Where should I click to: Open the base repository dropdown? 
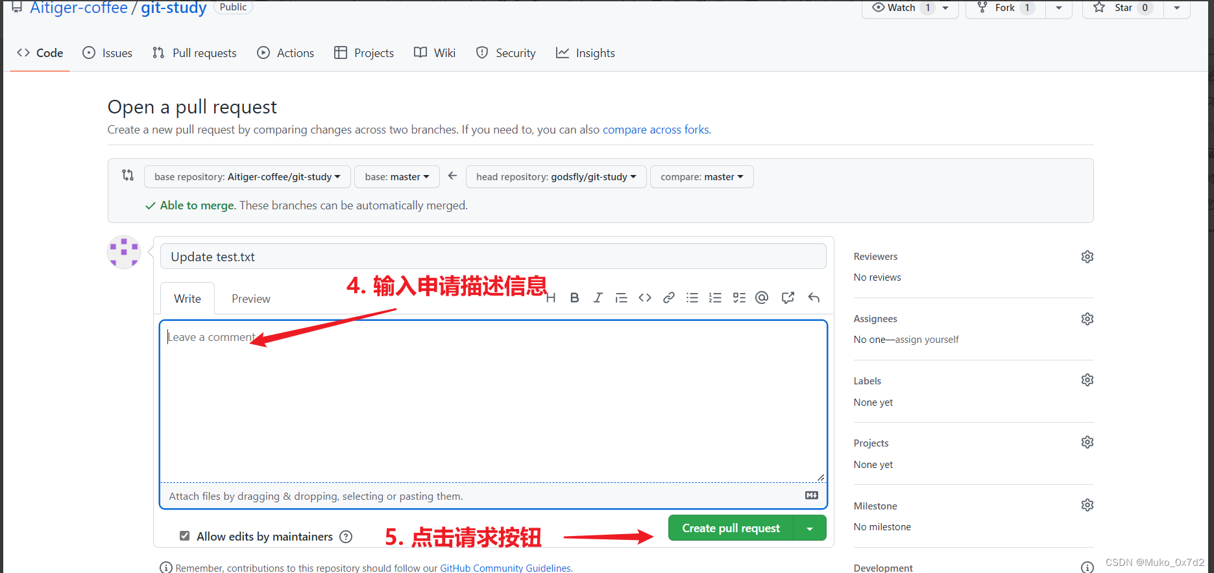pos(247,177)
